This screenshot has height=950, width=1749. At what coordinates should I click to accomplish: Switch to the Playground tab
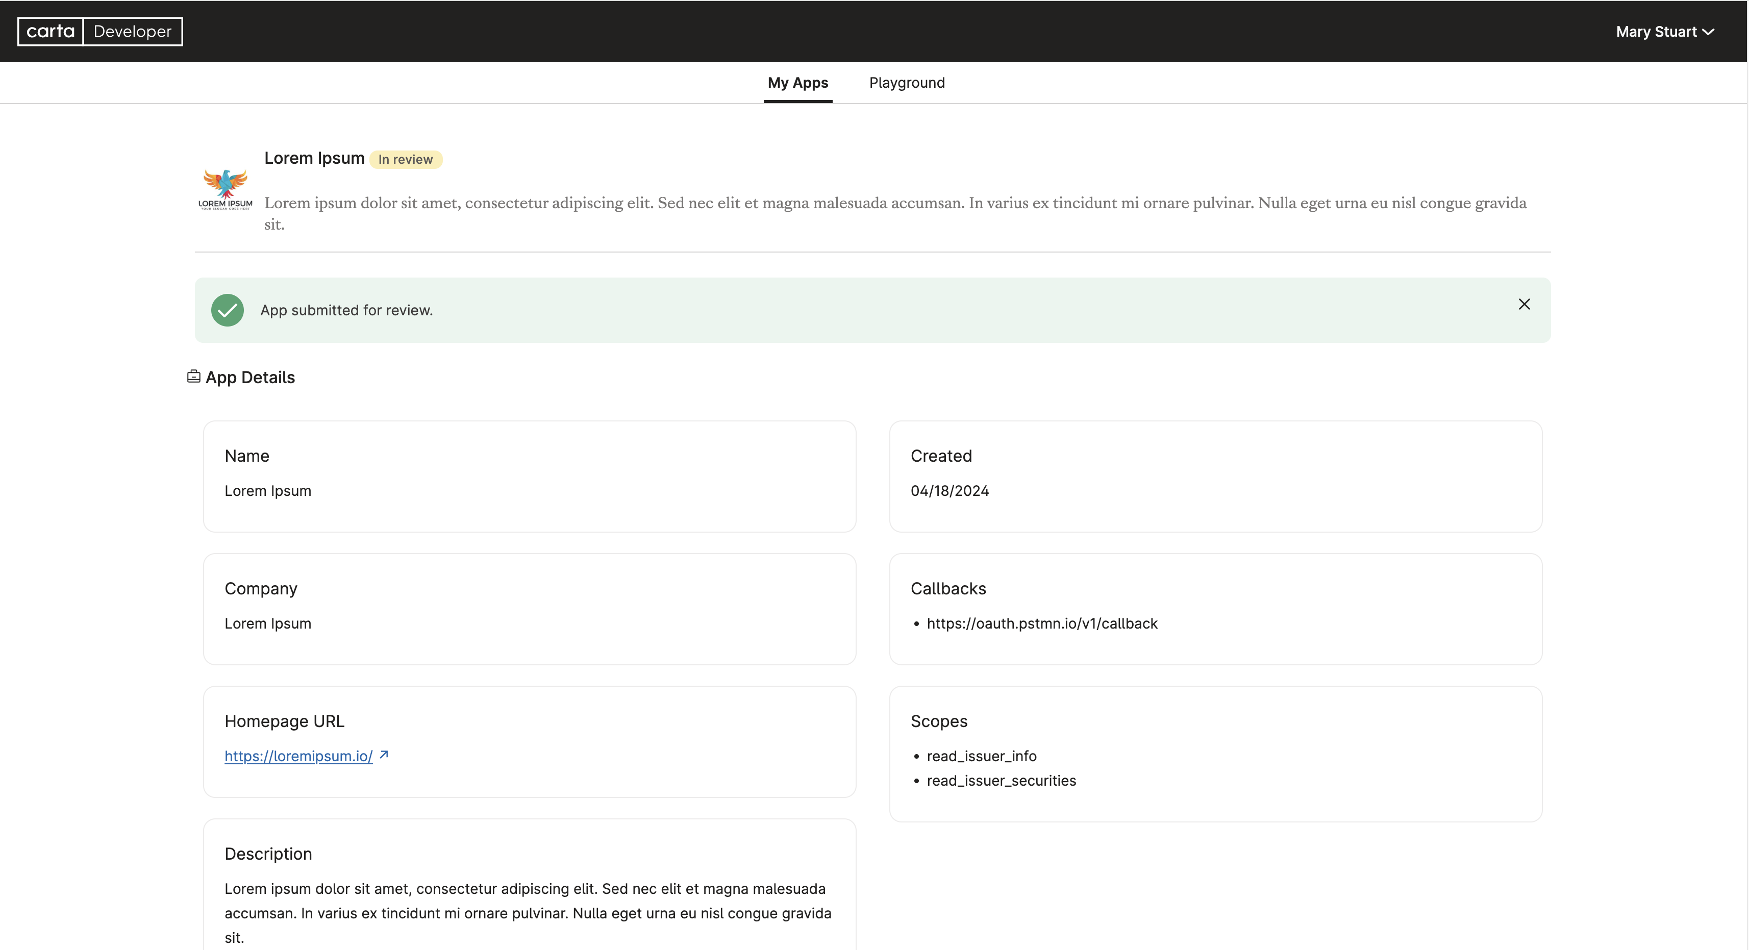click(907, 83)
